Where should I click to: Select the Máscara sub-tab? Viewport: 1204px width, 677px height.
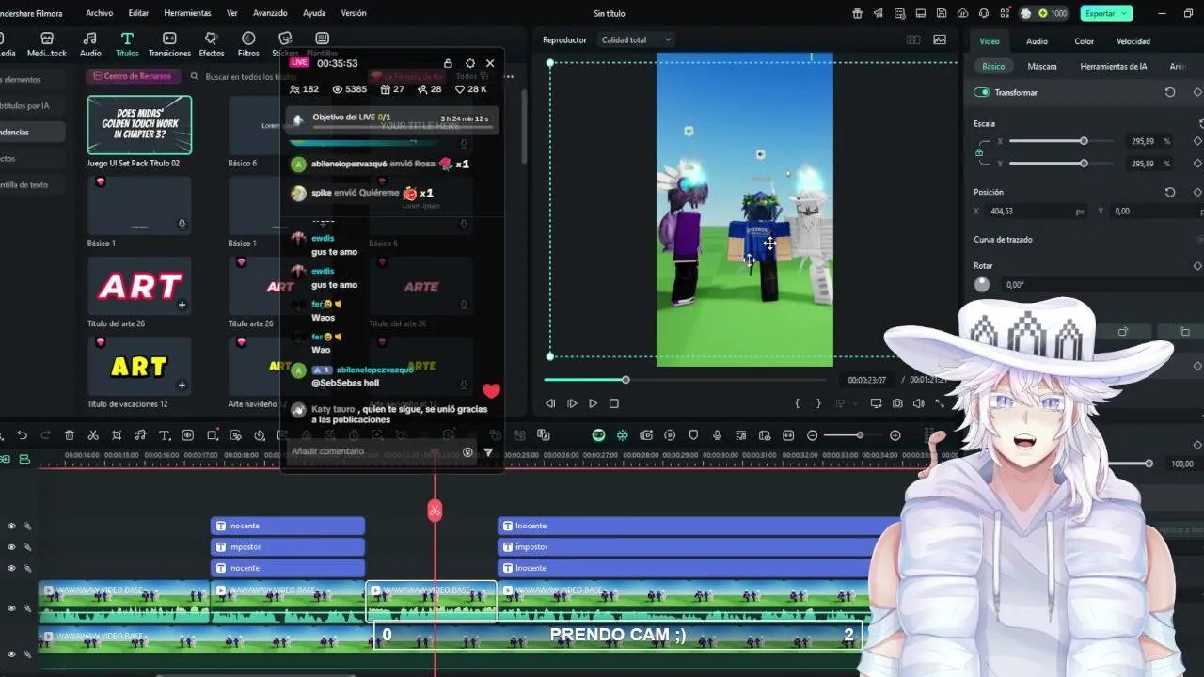[1042, 67]
